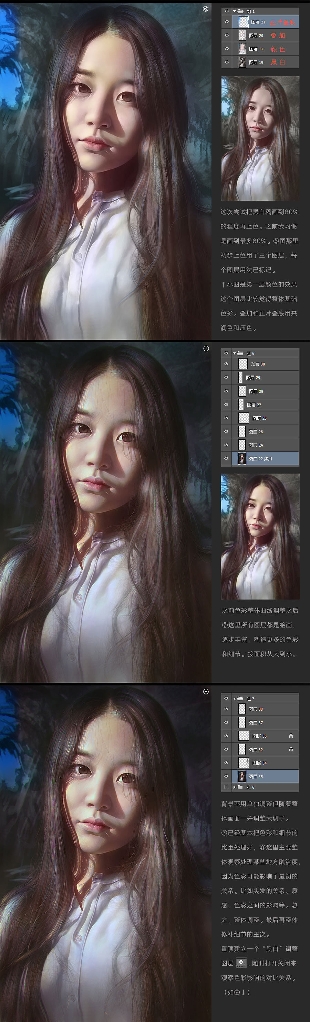Screen dimensions: 310x1022
Task: Select layer 图层 11 by its name
Action: click(256, 49)
